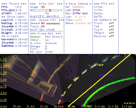Click the Tail signal off status

(111, 26)
